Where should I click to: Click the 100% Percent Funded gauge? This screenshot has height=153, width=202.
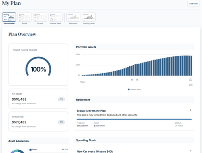[38, 66]
